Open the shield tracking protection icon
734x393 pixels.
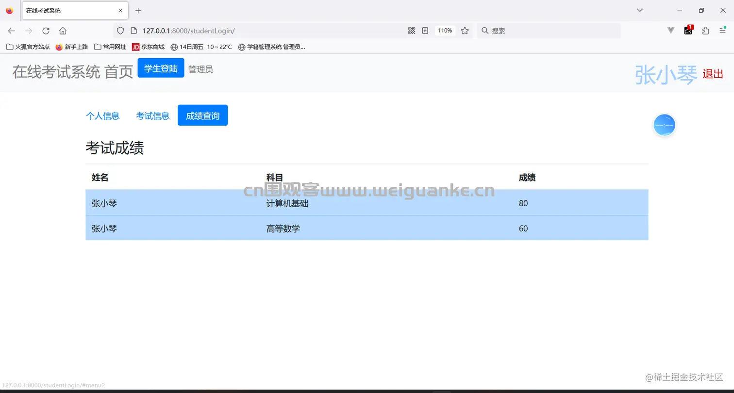(x=121, y=31)
